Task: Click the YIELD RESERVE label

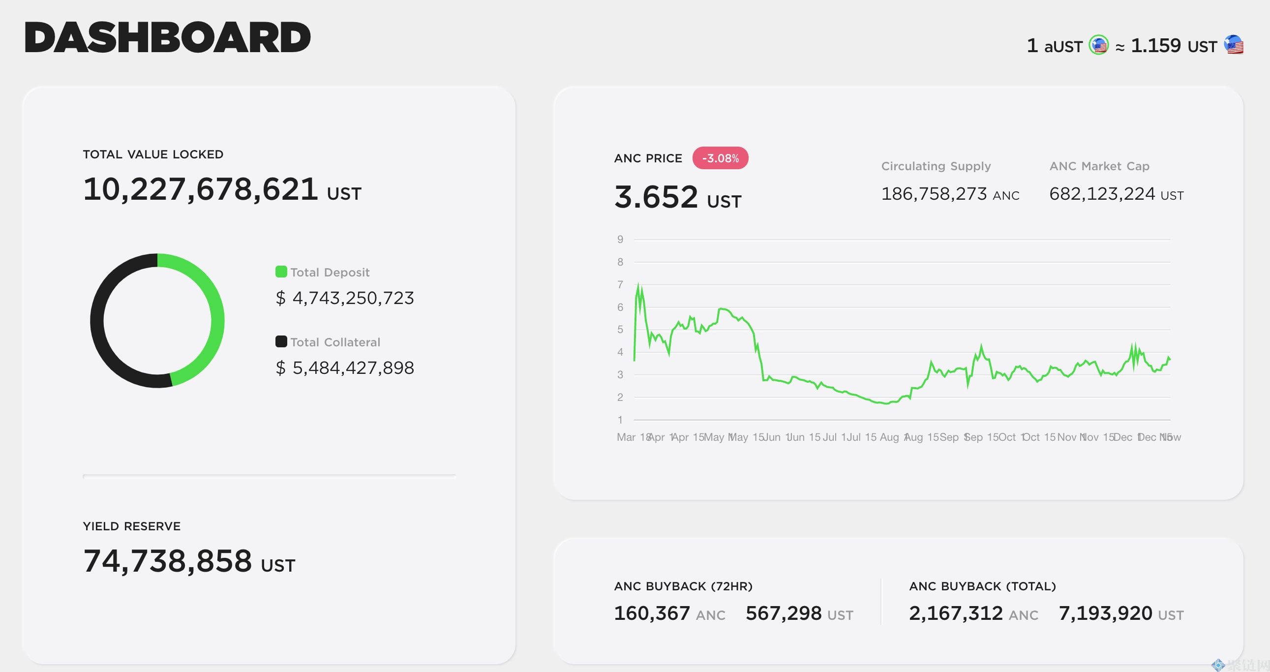Action: 132,526
